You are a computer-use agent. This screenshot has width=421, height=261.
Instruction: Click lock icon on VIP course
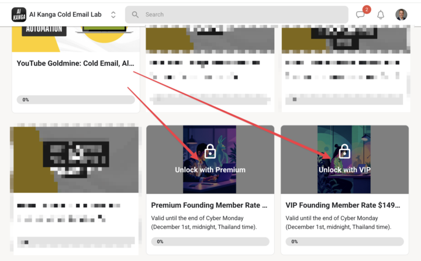click(344, 152)
